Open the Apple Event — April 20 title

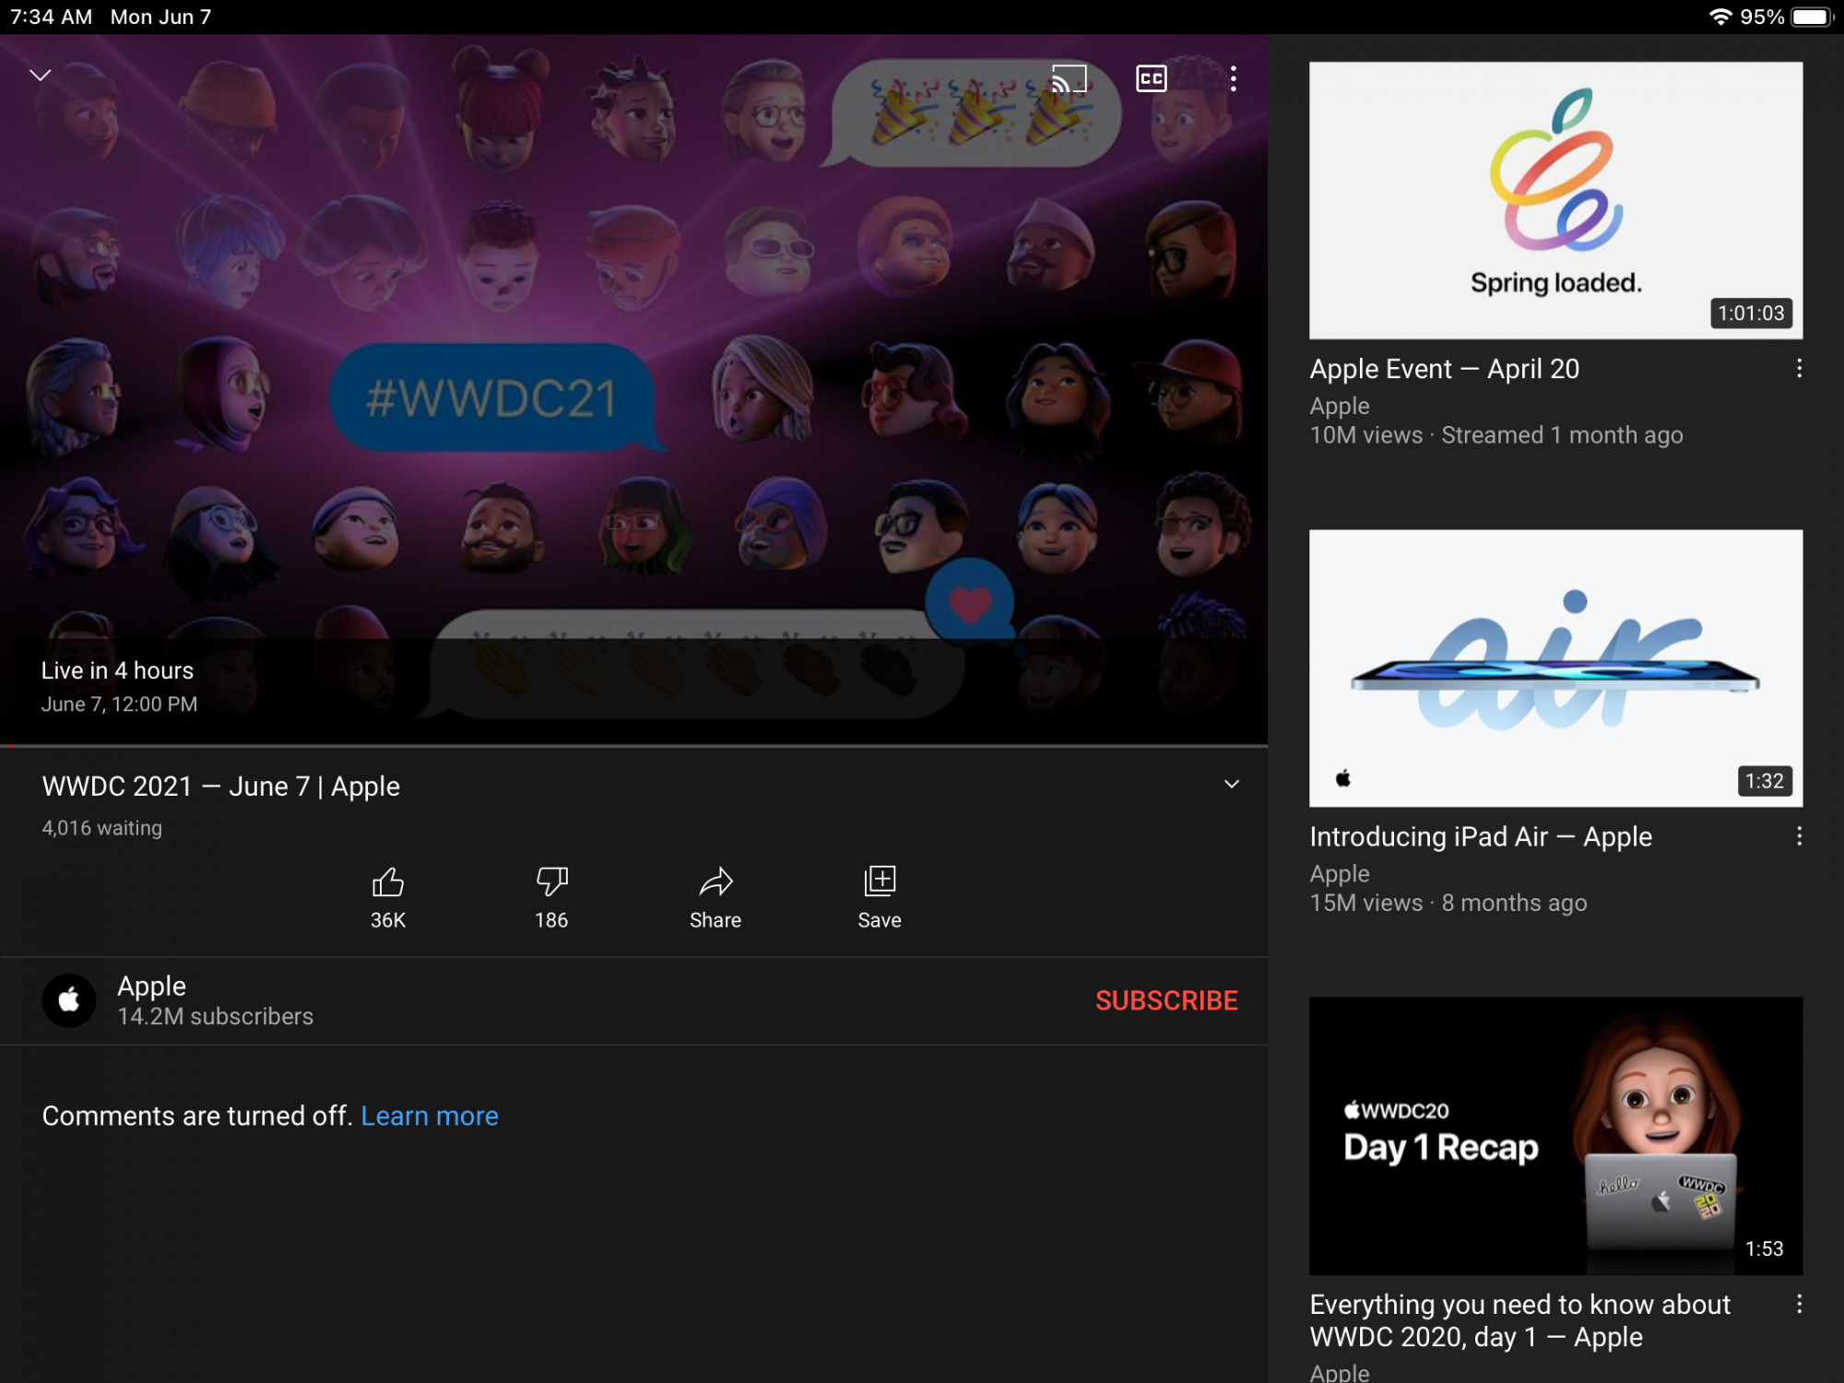click(x=1445, y=369)
